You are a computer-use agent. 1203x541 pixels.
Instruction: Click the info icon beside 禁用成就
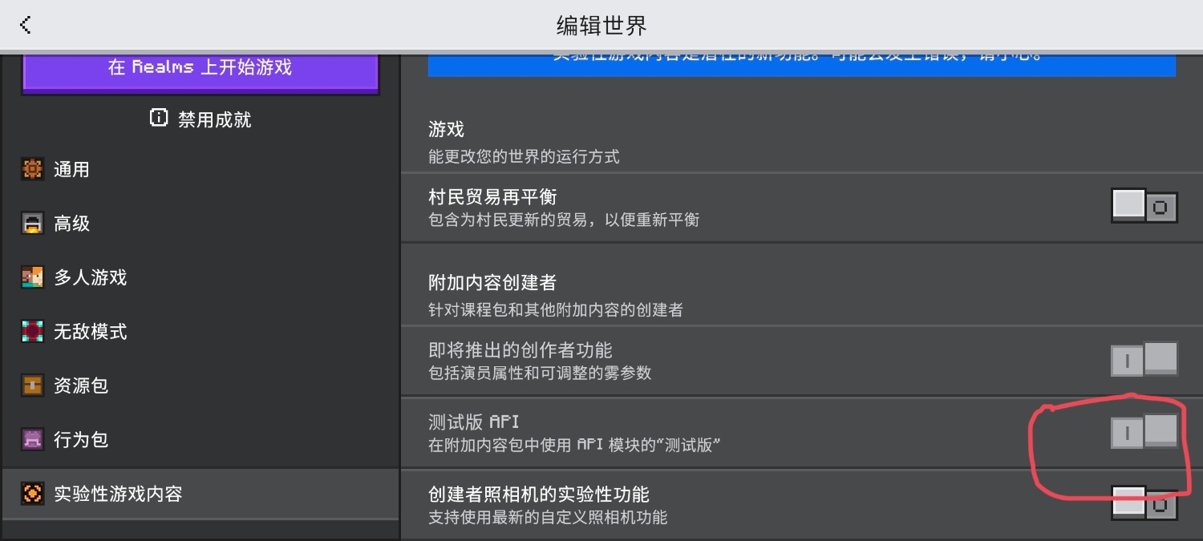tap(159, 119)
